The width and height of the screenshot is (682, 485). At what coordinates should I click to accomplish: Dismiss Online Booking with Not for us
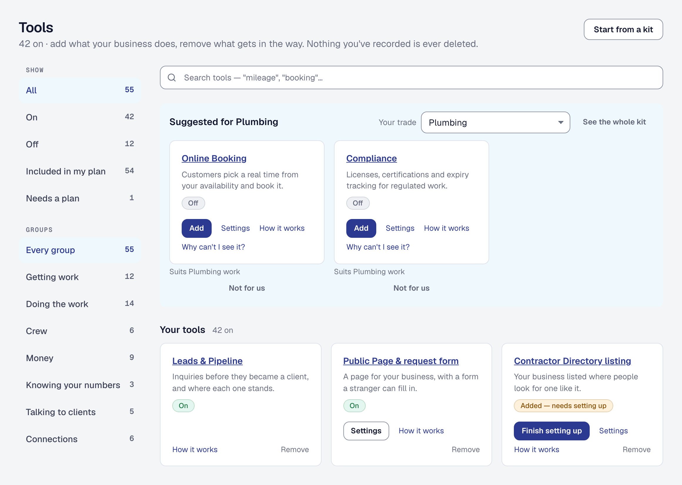point(247,288)
